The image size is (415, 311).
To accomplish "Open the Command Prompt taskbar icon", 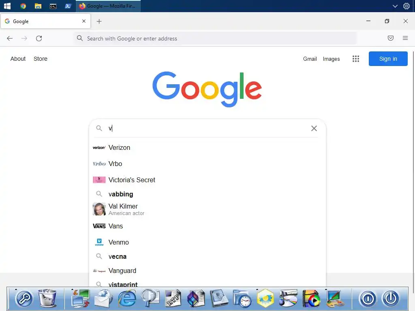I will [53, 6].
